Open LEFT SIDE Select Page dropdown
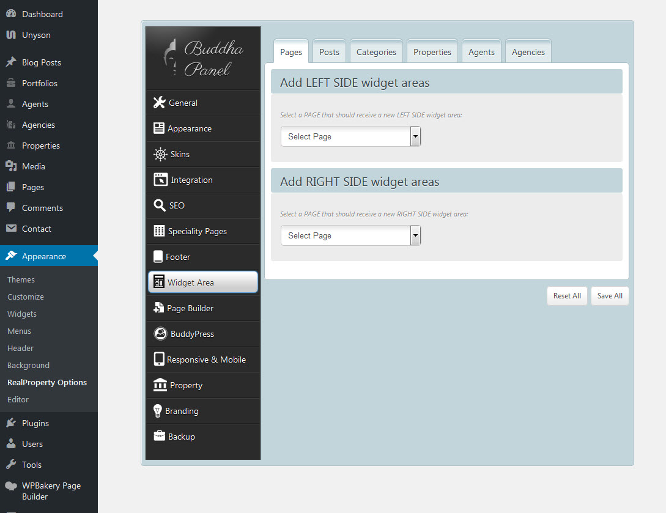666x513 pixels. click(350, 136)
